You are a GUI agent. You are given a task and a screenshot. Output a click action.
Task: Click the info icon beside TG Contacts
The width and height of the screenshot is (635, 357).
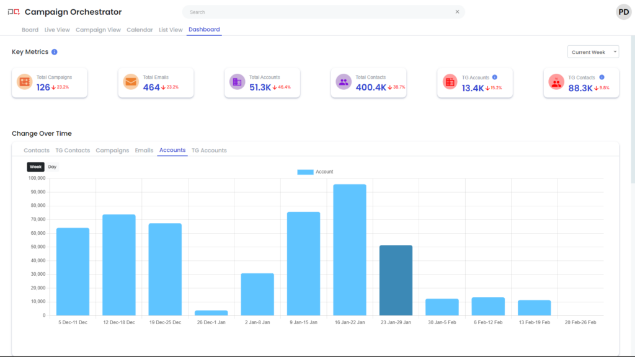(x=602, y=77)
